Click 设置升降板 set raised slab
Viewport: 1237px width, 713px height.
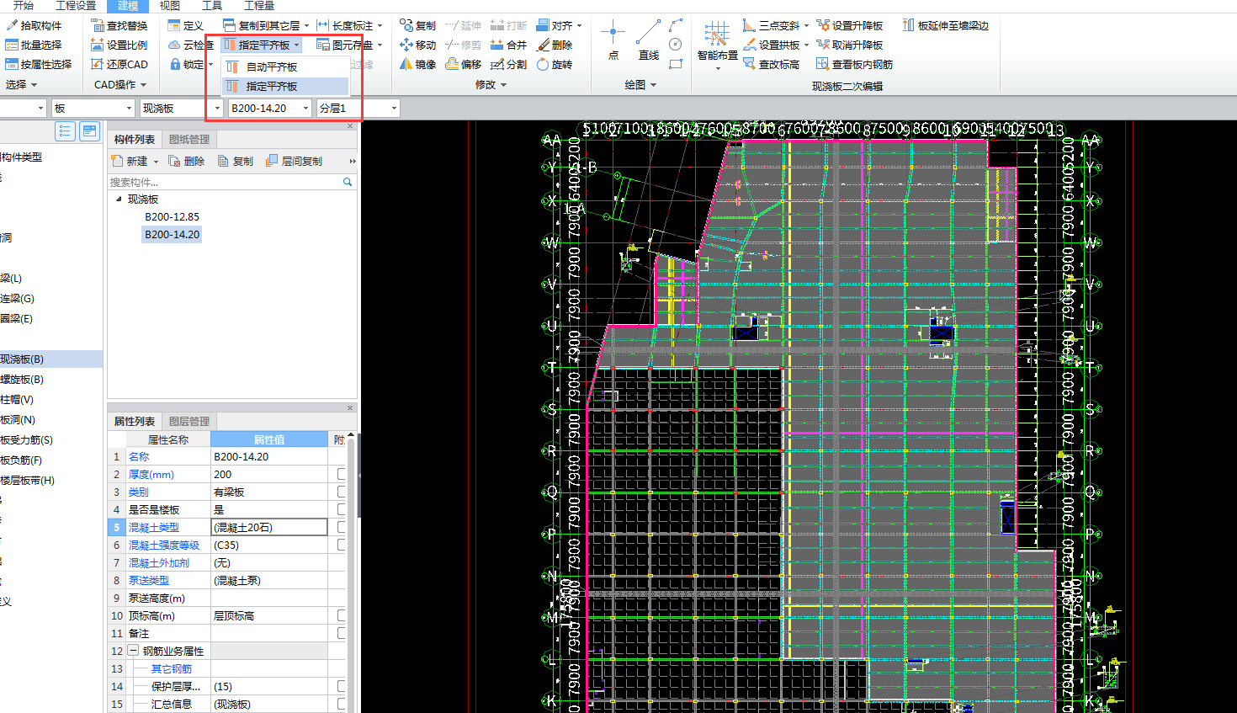(850, 25)
